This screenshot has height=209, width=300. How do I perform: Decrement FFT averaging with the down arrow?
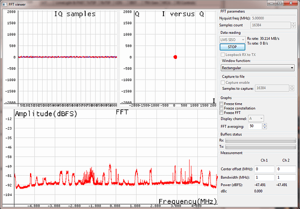(265, 128)
